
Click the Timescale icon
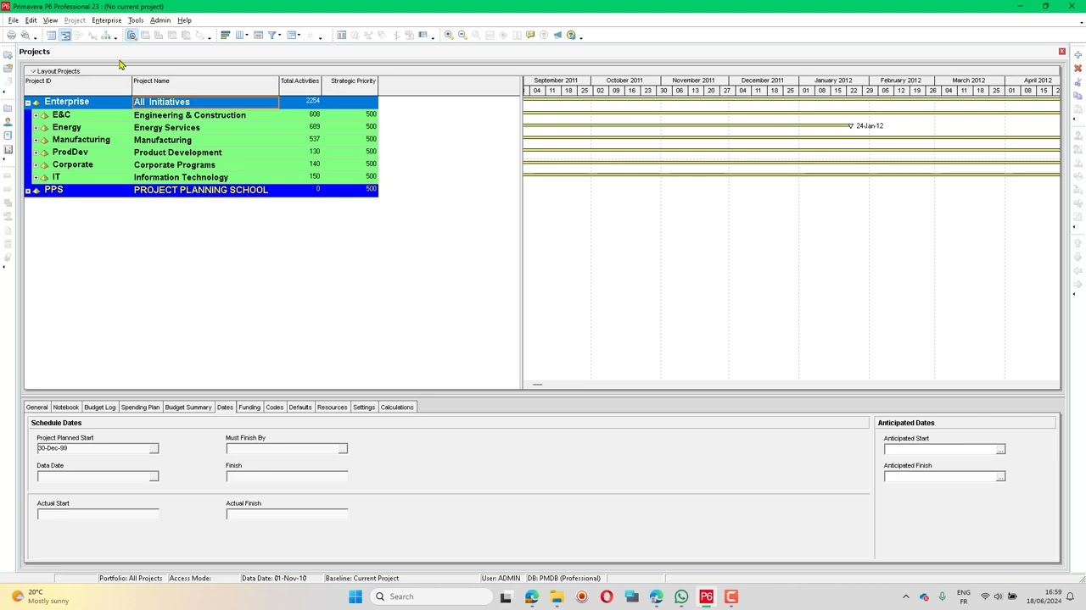[259, 35]
